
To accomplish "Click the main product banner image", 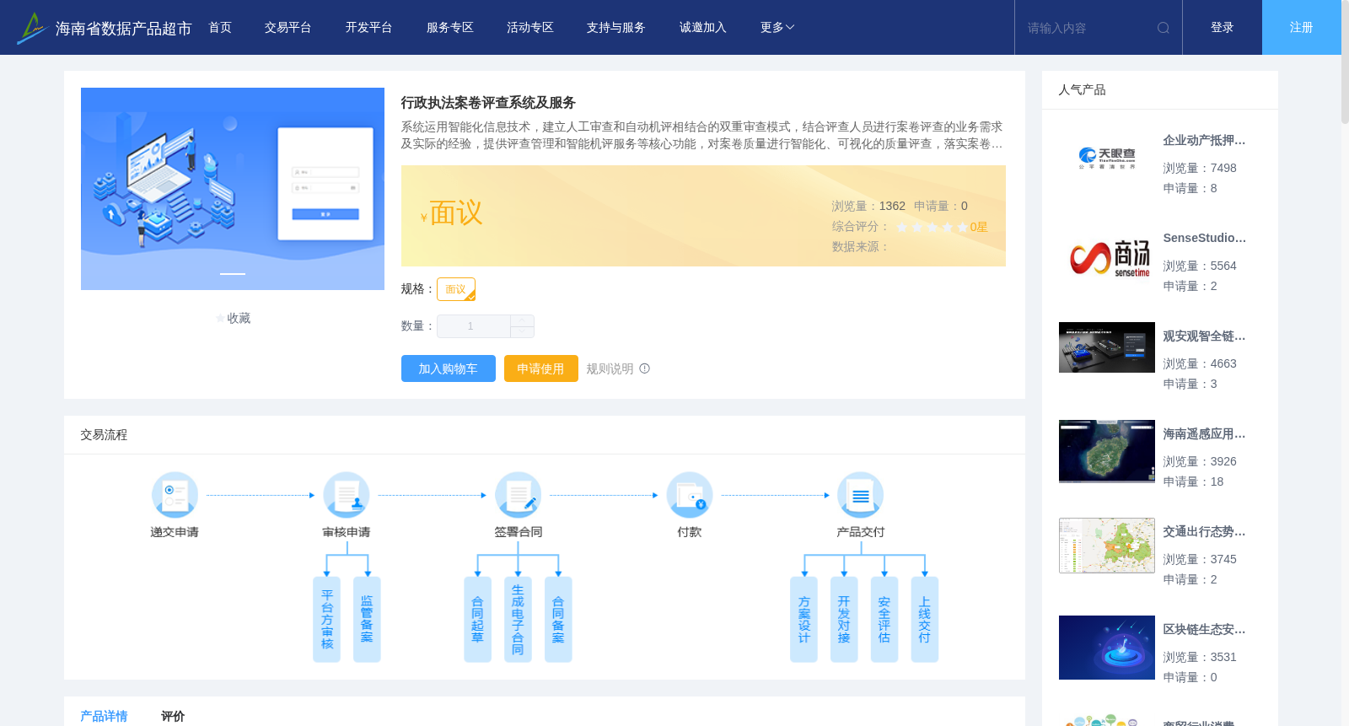I will point(233,189).
